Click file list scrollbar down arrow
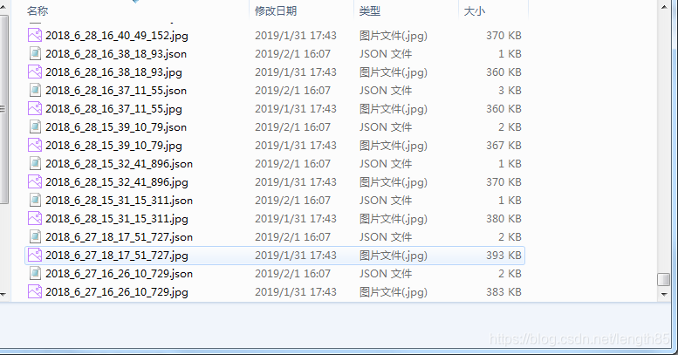This screenshot has height=355, width=678. (x=664, y=294)
